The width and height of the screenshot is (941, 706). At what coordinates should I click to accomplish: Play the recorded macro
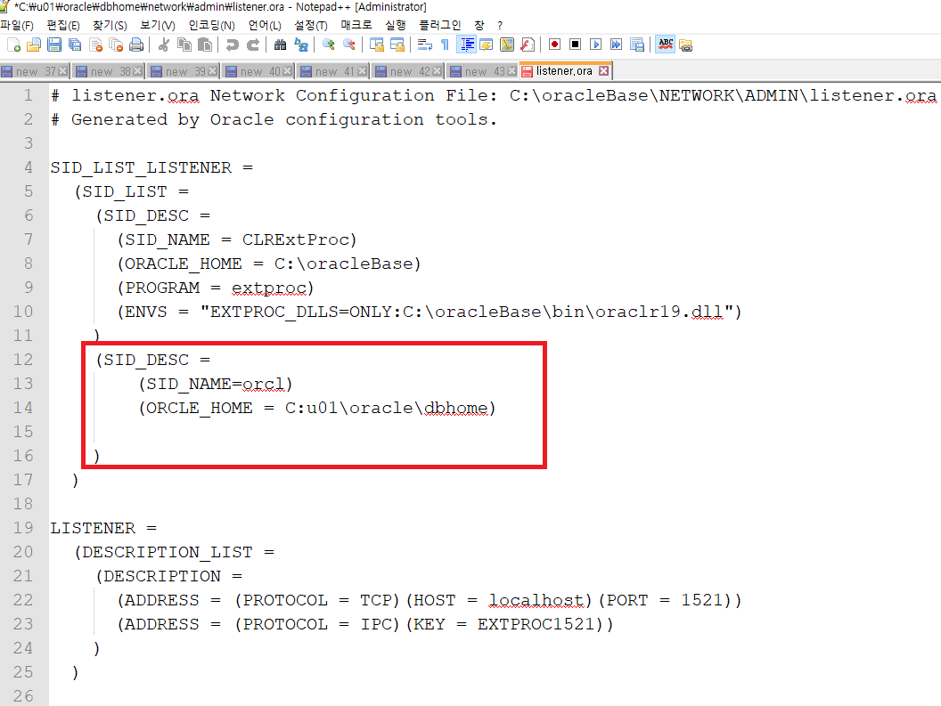click(595, 44)
